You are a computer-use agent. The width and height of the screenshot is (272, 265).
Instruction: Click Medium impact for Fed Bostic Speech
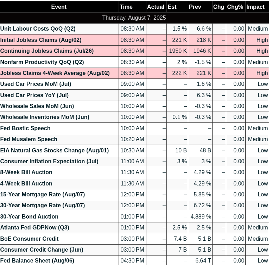point(258,128)
